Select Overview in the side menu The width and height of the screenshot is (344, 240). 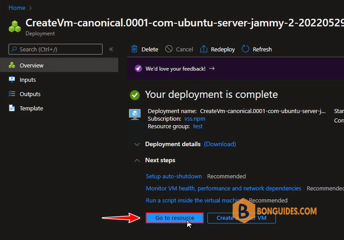(59, 65)
